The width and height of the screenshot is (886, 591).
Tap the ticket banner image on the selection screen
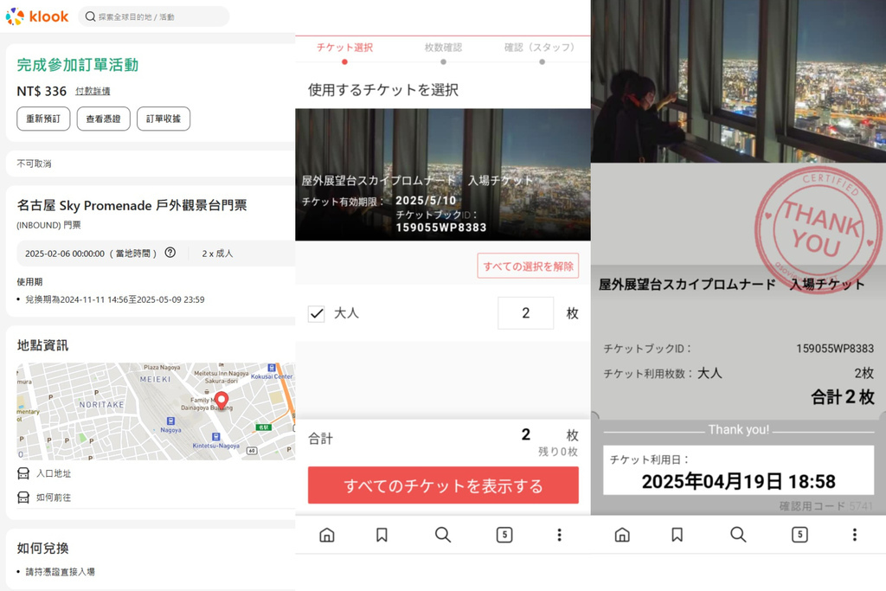[x=443, y=175]
